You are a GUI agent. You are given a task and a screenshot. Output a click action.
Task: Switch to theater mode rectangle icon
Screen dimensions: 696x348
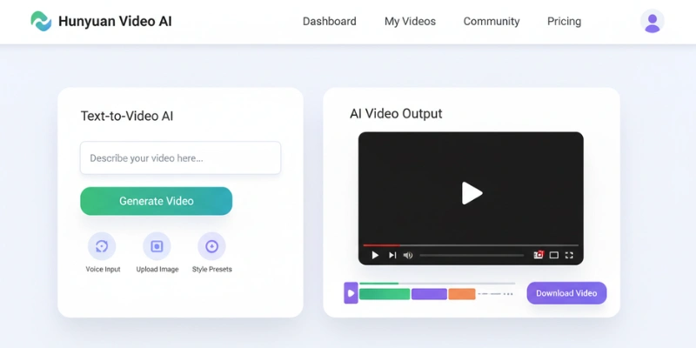pyautogui.click(x=554, y=255)
